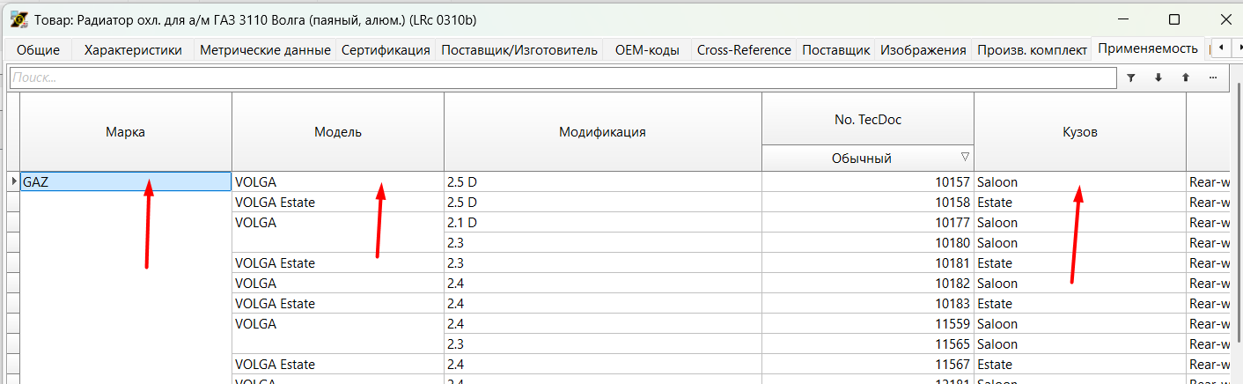Open the Поставщик tab
The width and height of the screenshot is (1243, 384).
tap(835, 50)
